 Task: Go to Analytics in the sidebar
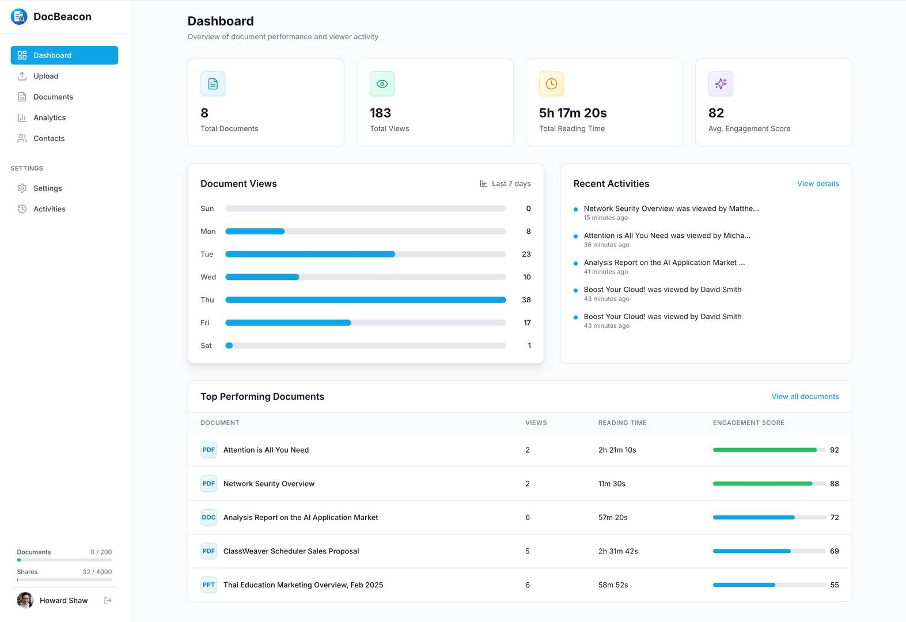[49, 117]
